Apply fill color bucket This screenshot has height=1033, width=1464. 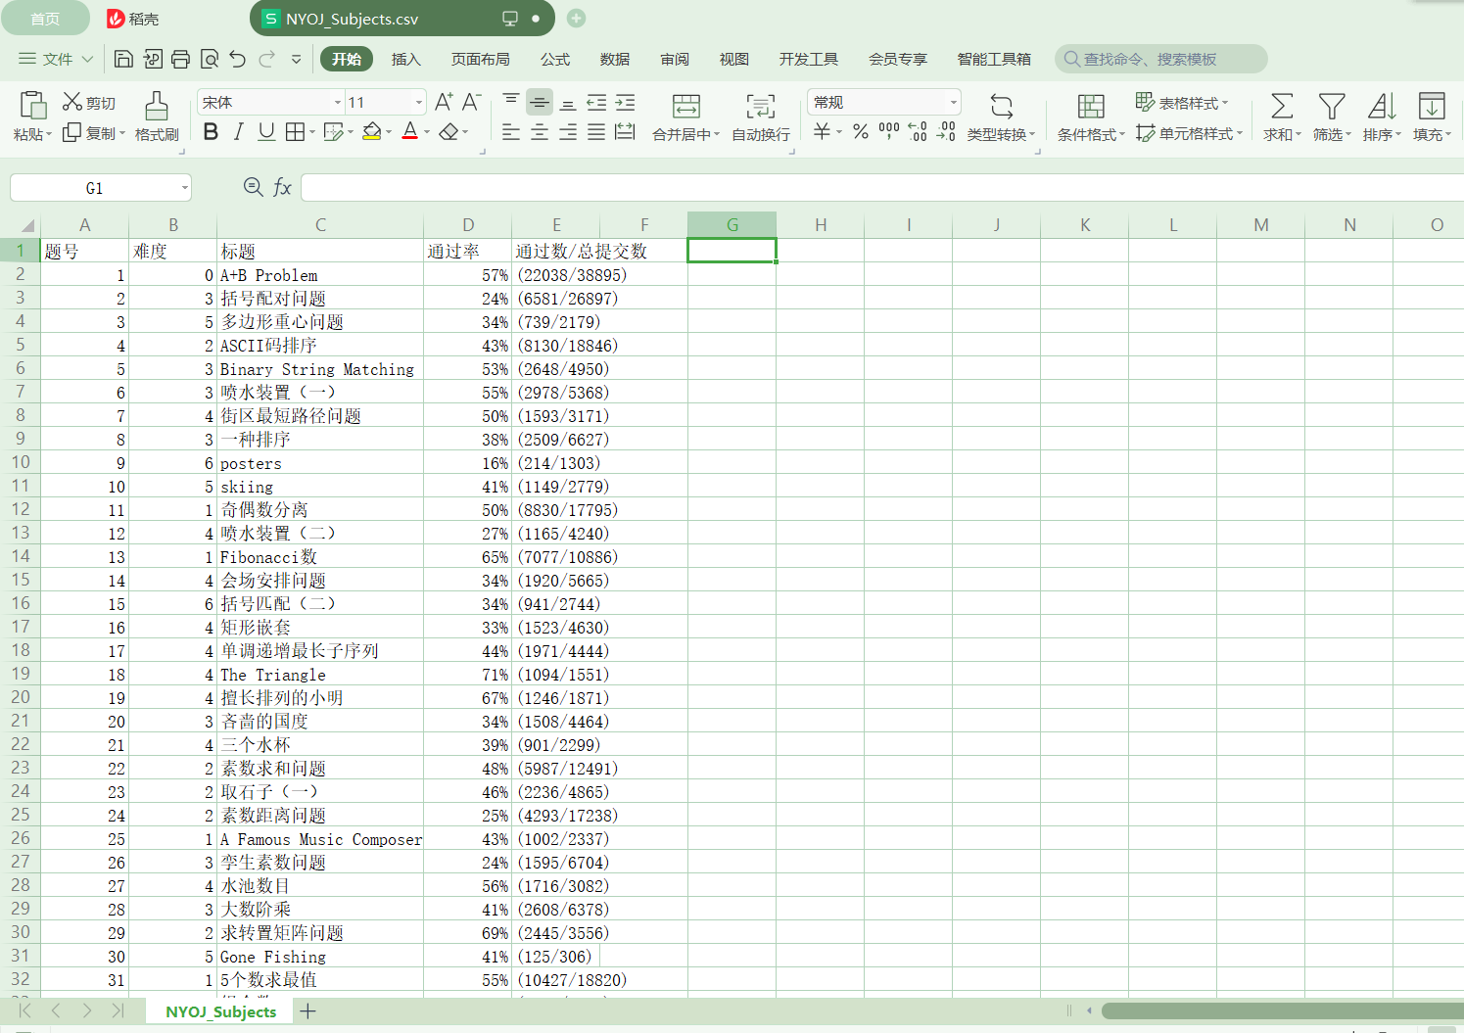coord(371,131)
